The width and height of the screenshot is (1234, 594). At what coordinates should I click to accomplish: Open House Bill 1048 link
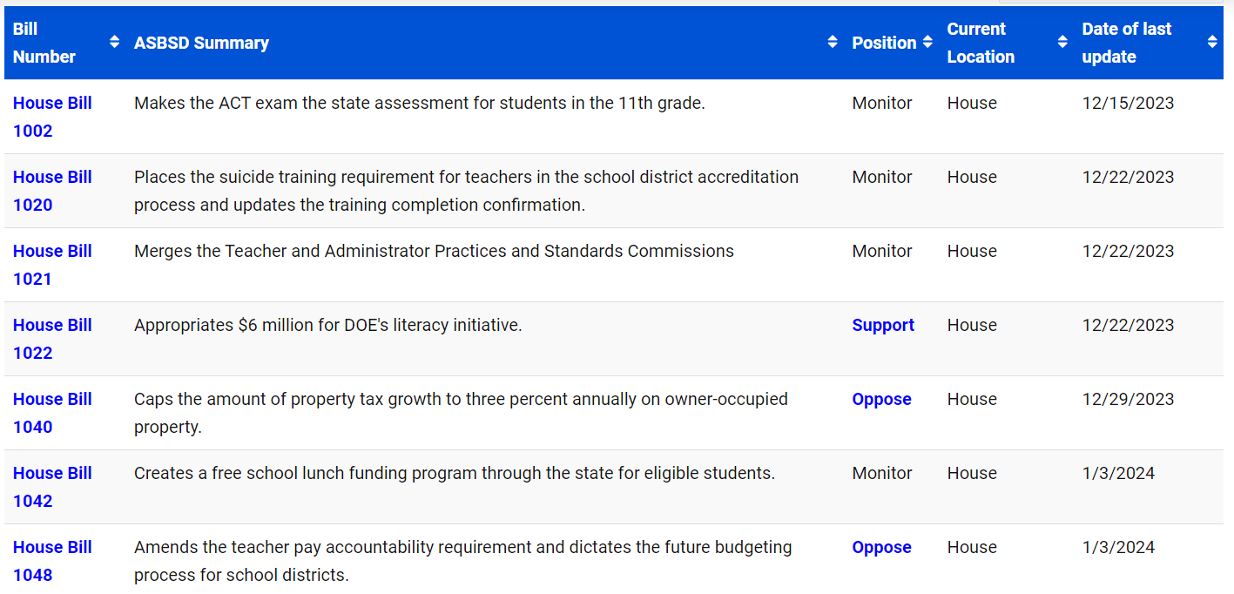pyautogui.click(x=52, y=561)
